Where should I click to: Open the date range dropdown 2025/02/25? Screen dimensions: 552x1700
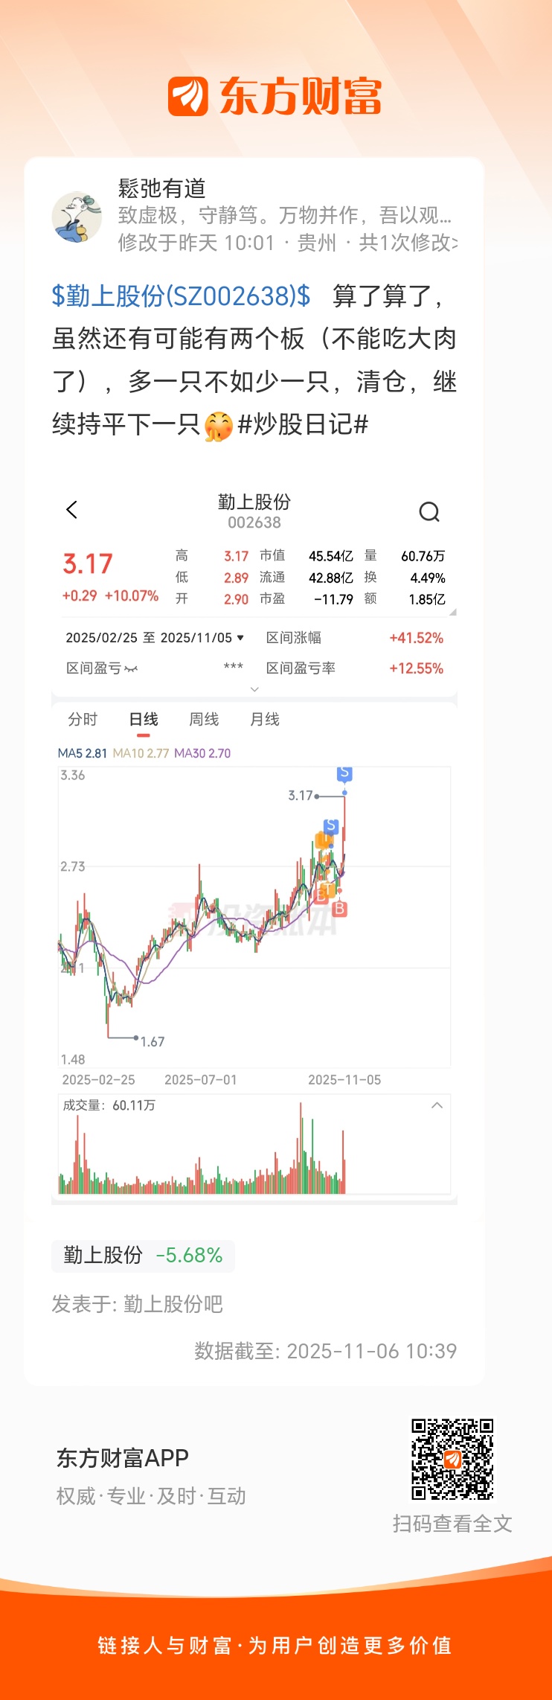coord(155,638)
